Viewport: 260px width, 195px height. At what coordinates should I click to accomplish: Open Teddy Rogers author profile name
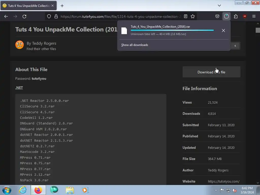click(44, 43)
